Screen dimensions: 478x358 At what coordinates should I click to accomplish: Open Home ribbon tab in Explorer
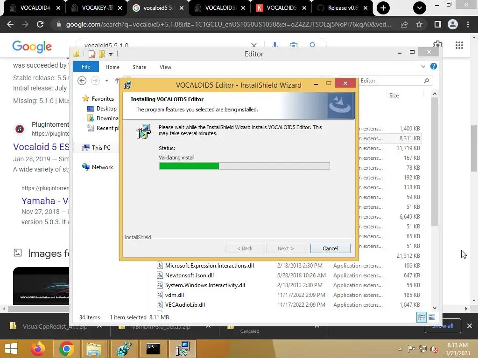click(112, 67)
